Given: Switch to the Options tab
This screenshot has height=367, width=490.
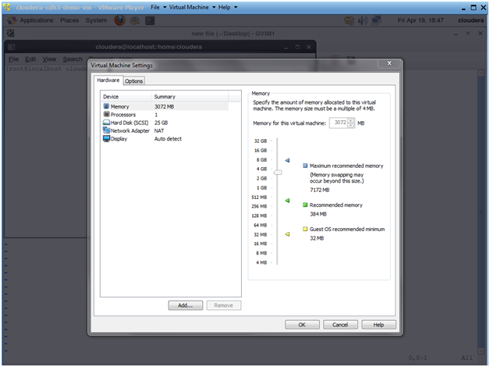Looking at the screenshot, I should pyautogui.click(x=133, y=81).
